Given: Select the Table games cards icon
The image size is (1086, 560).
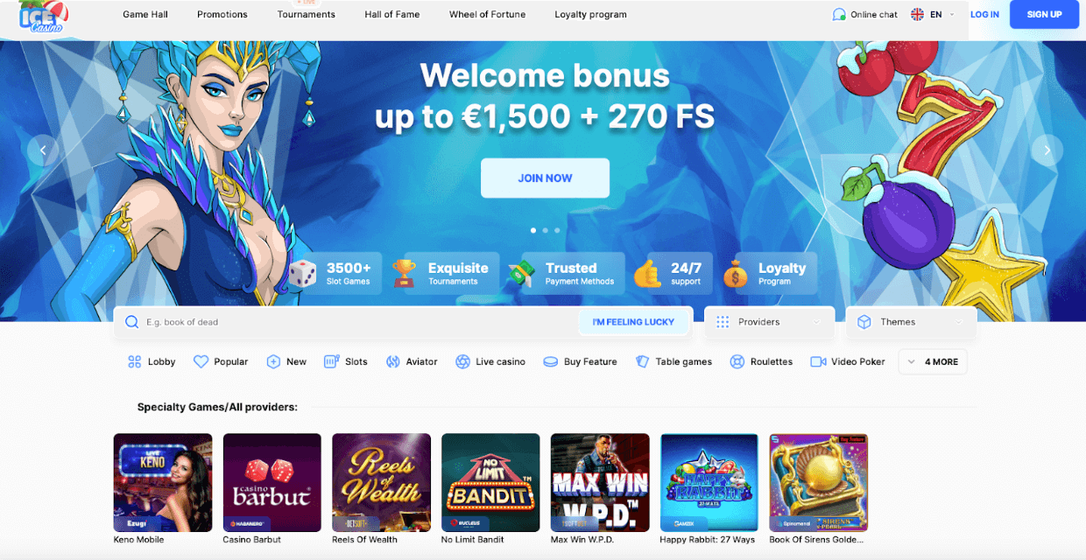Looking at the screenshot, I should [x=642, y=361].
